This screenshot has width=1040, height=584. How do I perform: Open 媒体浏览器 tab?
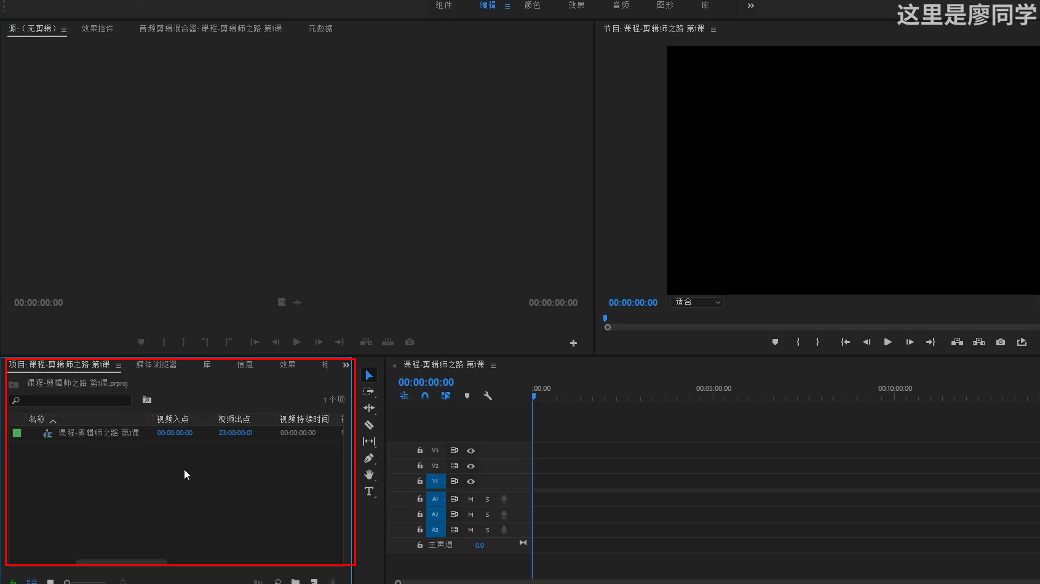pos(156,364)
